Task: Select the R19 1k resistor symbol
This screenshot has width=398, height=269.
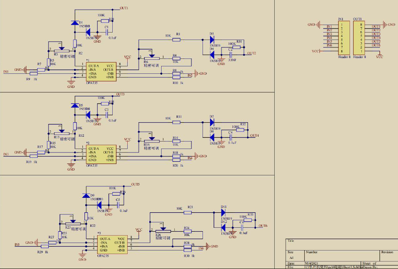Action: point(34,156)
